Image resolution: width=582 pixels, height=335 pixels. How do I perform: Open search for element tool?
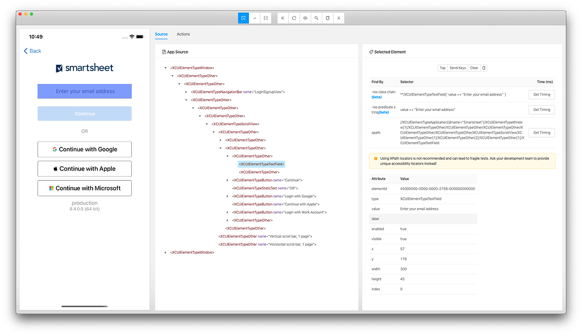pyautogui.click(x=317, y=18)
